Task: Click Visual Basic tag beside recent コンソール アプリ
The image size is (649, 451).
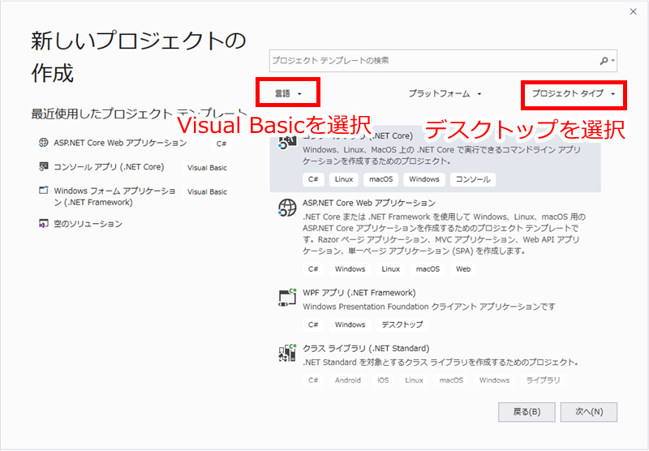Action: coord(207,168)
